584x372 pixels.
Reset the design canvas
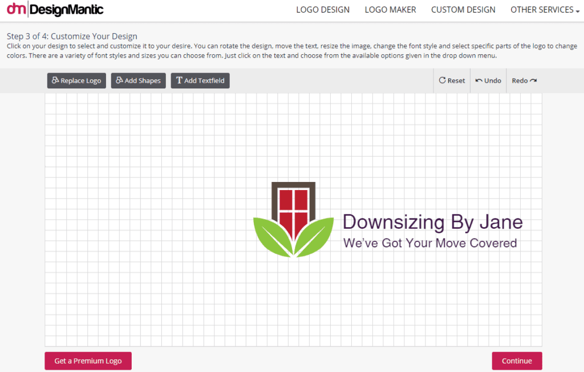(452, 80)
